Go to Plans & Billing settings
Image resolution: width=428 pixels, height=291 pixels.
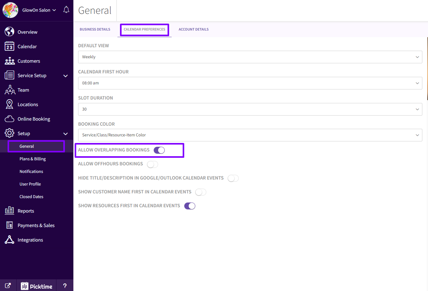click(32, 159)
